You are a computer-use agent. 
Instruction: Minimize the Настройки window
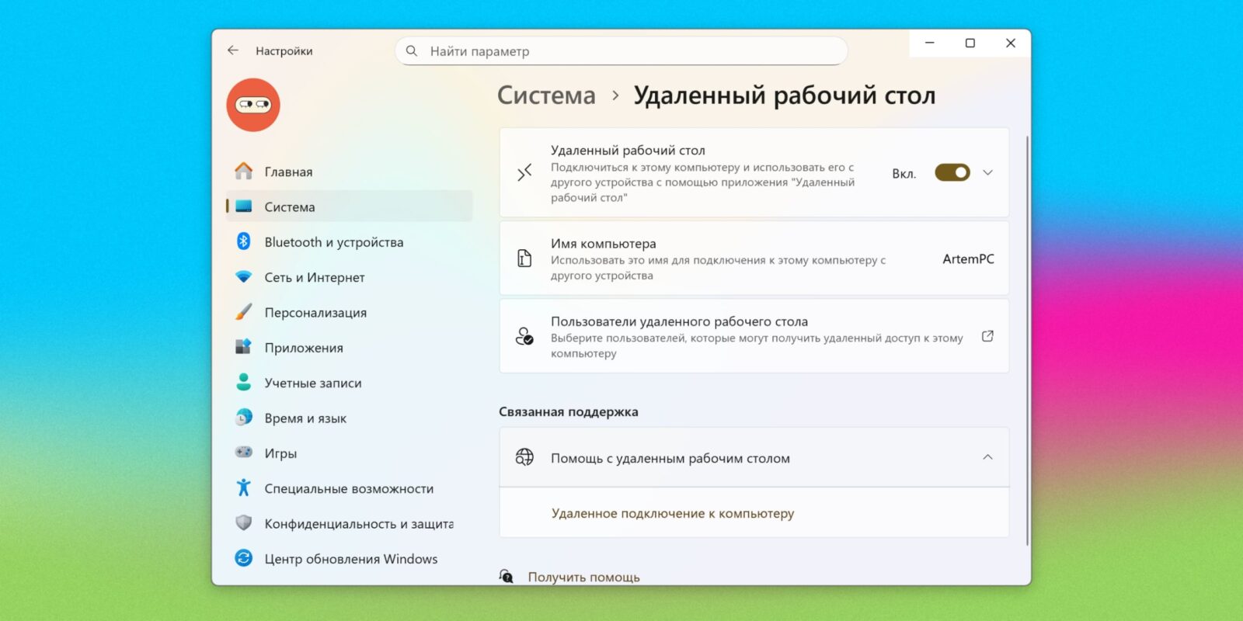[929, 43]
